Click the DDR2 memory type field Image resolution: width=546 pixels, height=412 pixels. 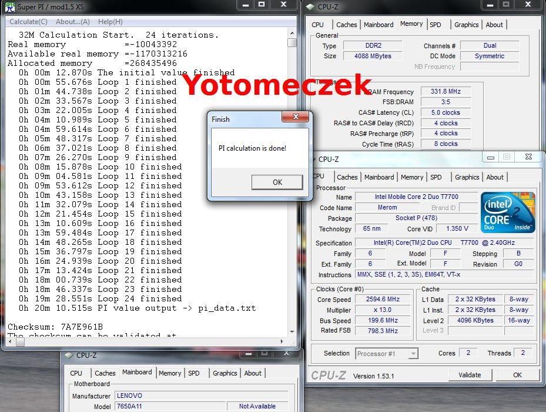(x=373, y=46)
